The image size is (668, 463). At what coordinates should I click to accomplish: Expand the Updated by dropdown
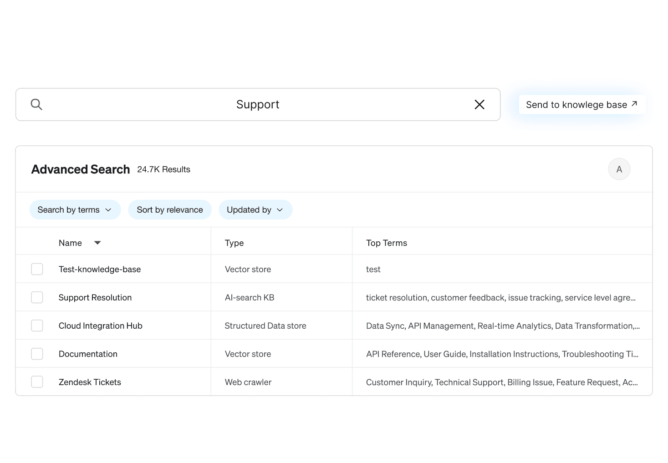255,210
